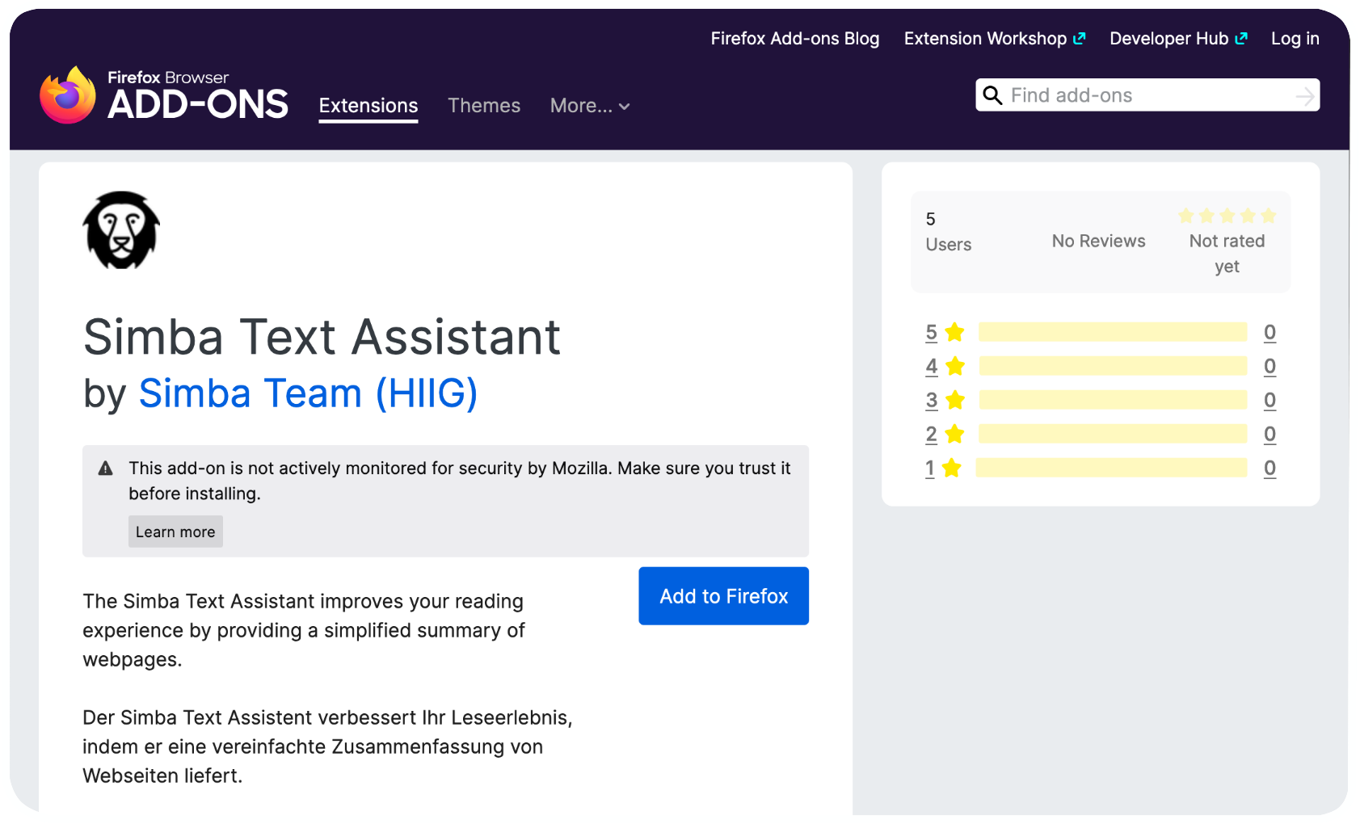Click the 1-star rating bar
This screenshot has height=824, width=1360.
pyautogui.click(x=1111, y=468)
